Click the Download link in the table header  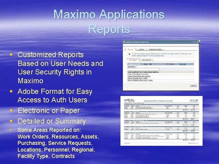point(182,64)
